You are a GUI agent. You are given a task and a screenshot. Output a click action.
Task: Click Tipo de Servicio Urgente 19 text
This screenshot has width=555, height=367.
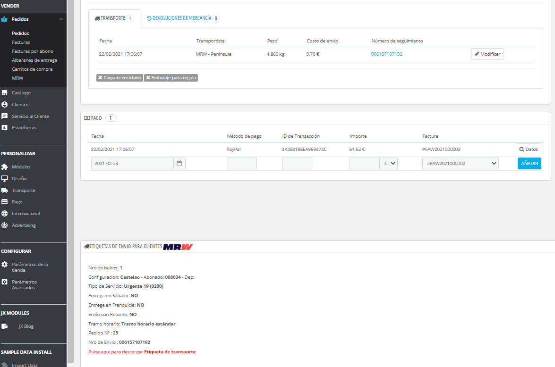point(126,286)
